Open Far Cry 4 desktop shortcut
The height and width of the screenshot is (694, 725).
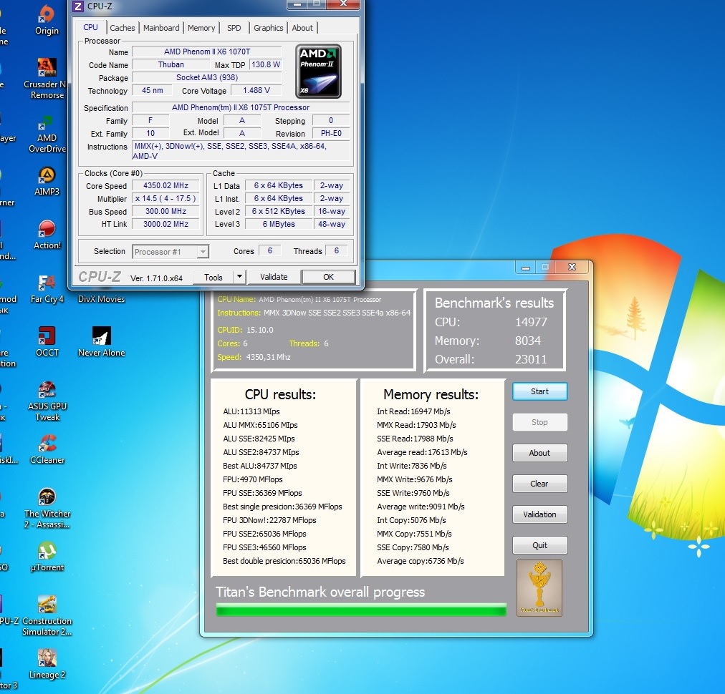(47, 289)
